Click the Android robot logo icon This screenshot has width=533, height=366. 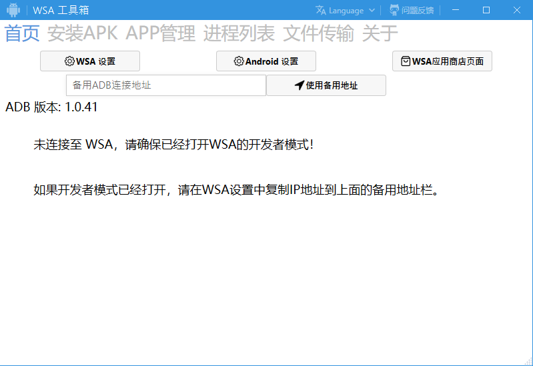click(13, 10)
